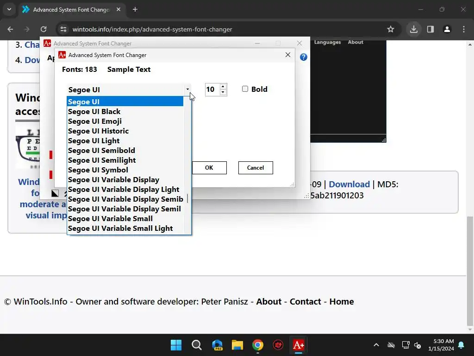
Task: Select Segoe UI Semilight entry
Action: (125, 160)
